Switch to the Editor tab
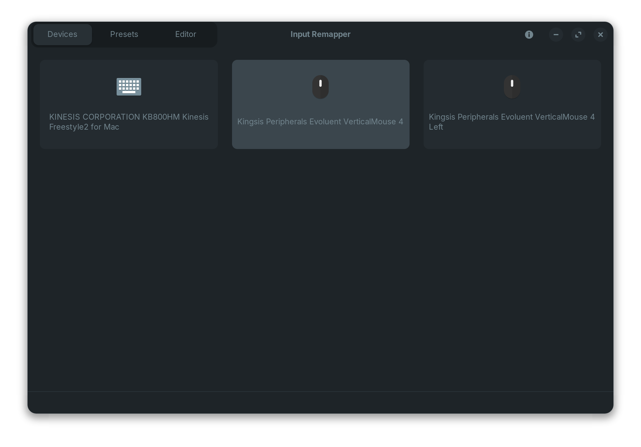 click(185, 34)
